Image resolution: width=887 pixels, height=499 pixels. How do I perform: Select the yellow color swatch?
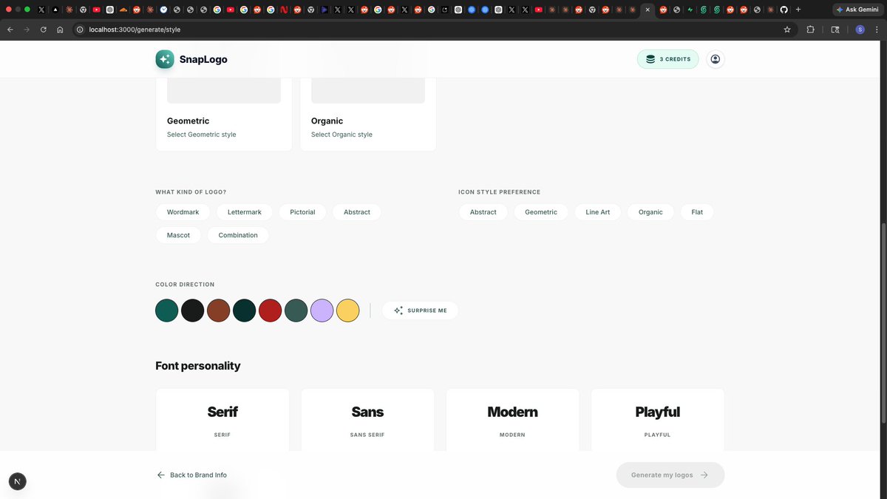pos(348,310)
